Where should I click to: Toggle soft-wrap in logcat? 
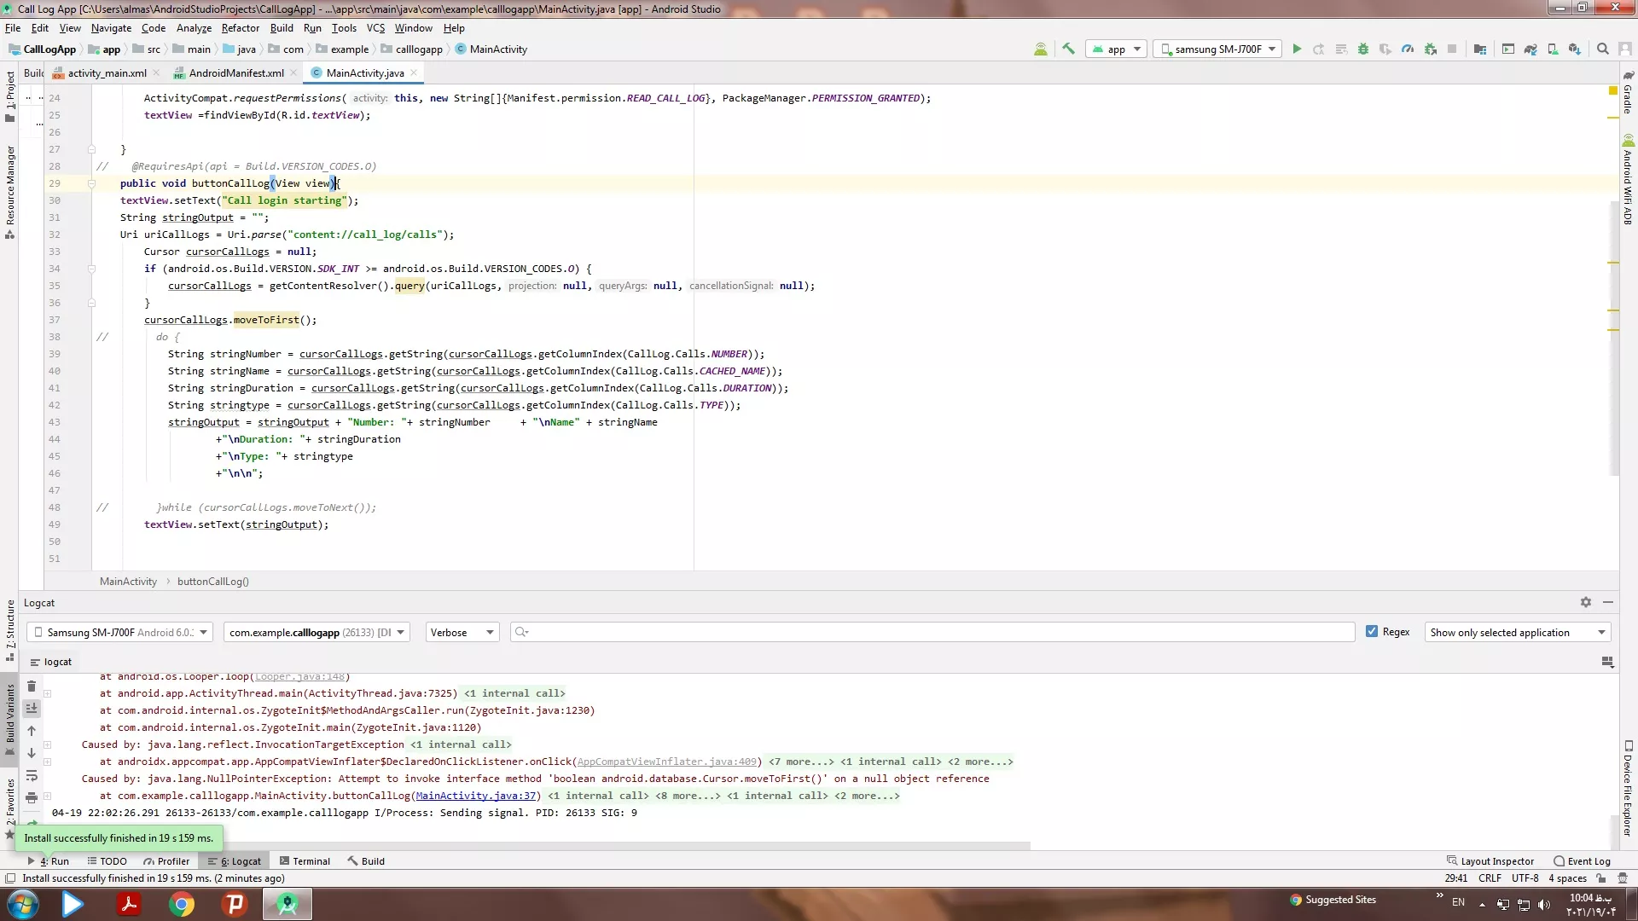click(x=32, y=776)
